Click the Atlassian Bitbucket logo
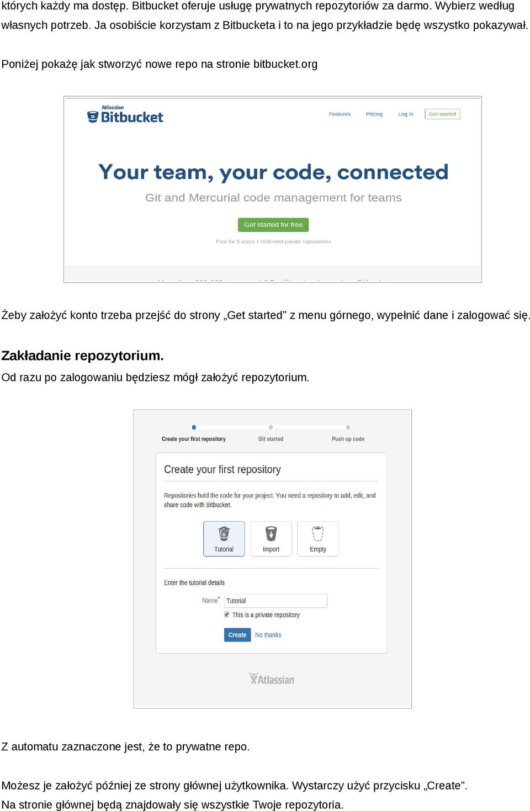530x811 pixels. pos(125,114)
